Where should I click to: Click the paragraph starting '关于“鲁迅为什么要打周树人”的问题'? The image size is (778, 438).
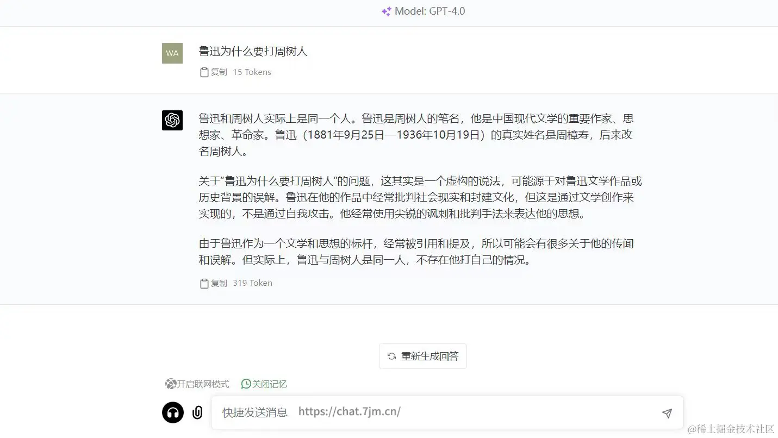click(x=420, y=197)
